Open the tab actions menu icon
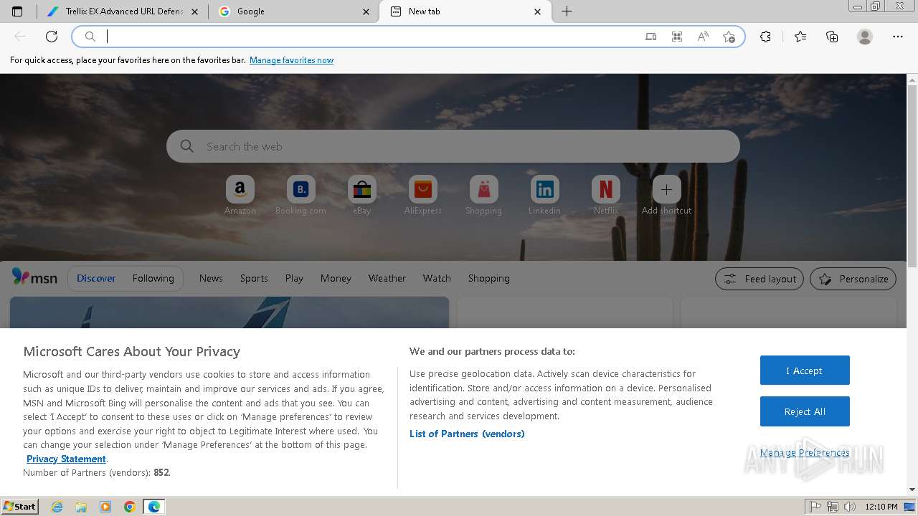The height and width of the screenshot is (516, 918). (17, 11)
